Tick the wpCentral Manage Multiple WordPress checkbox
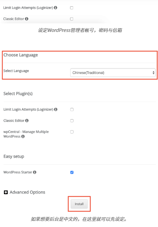The width and height of the screenshot is (158, 227). [72, 132]
